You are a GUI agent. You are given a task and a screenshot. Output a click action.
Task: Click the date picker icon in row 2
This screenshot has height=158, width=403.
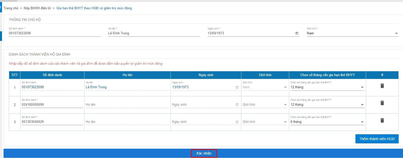(x=237, y=105)
